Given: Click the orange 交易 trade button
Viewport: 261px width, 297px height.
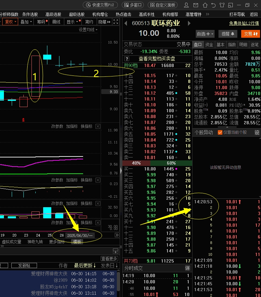Looking at the screenshot, I should pyautogui.click(x=251, y=34).
